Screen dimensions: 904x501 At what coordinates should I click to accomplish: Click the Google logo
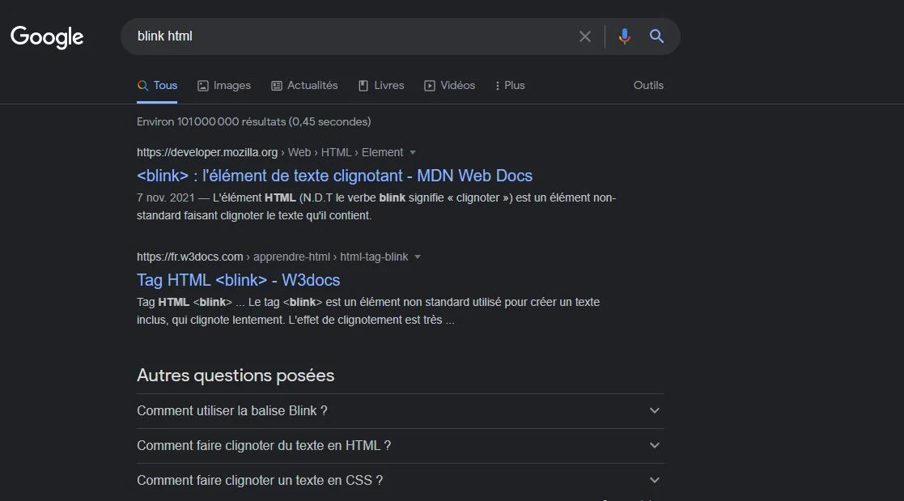[x=47, y=37]
